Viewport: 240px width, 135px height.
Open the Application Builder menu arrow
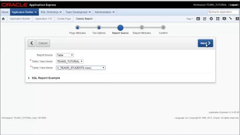click(x=36, y=12)
